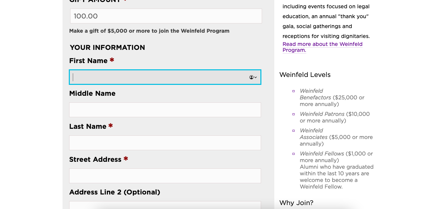This screenshot has height=209, width=447.
Task: Focus the First Name input field
Action: click(x=165, y=77)
